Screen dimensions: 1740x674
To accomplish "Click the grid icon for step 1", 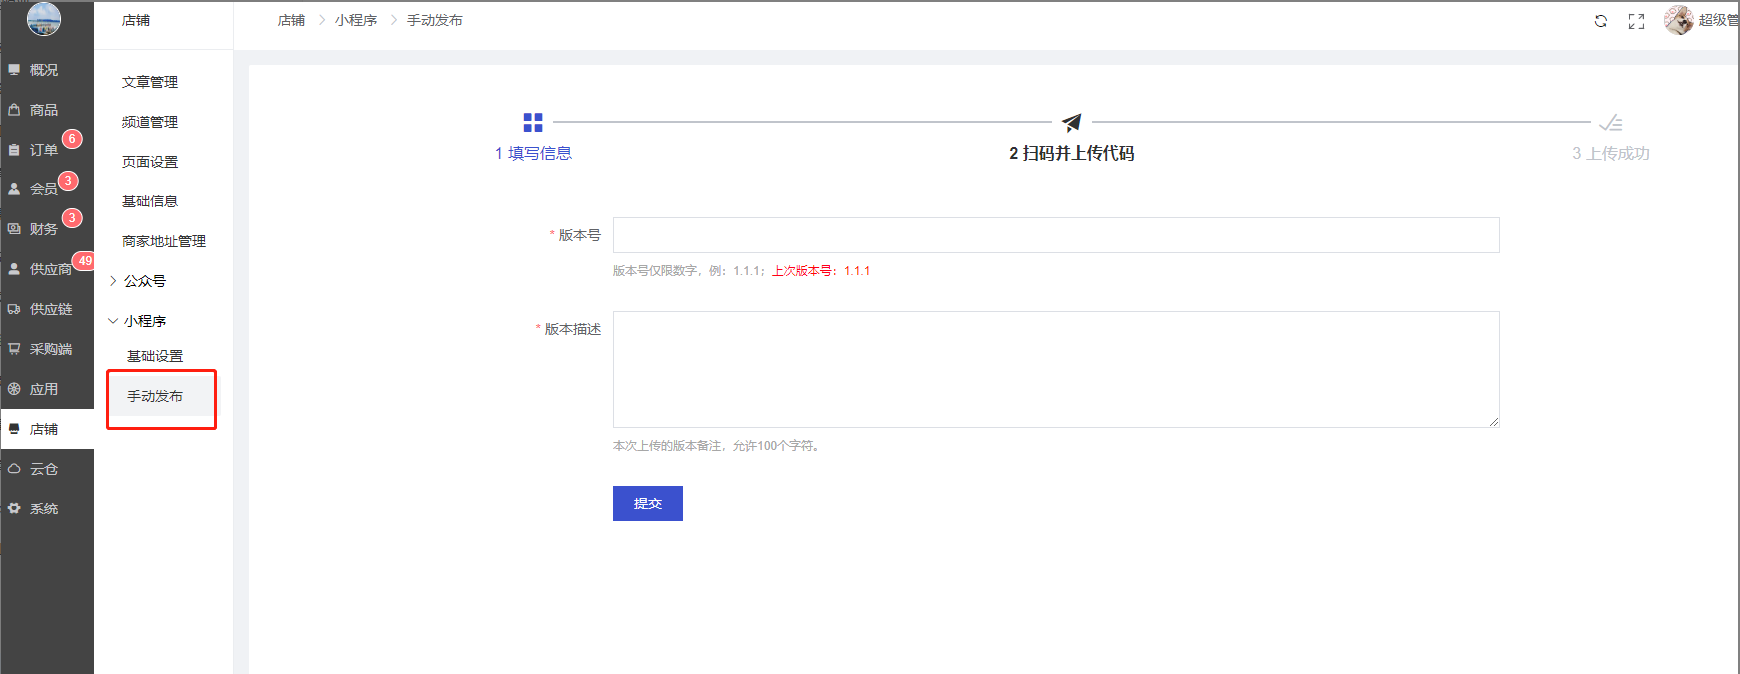I will [x=533, y=122].
